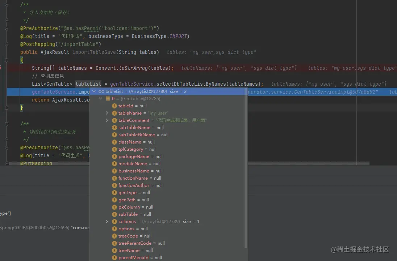Screen dimensions: 397x261
Task: Click the BusinessType.IMPORT constant
Action: pyautogui.click(x=159, y=36)
